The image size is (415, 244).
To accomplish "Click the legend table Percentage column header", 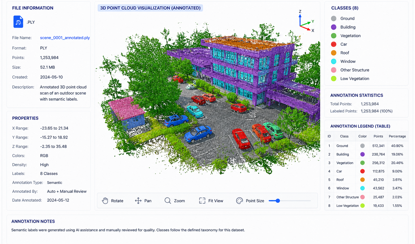I will [x=397, y=136].
